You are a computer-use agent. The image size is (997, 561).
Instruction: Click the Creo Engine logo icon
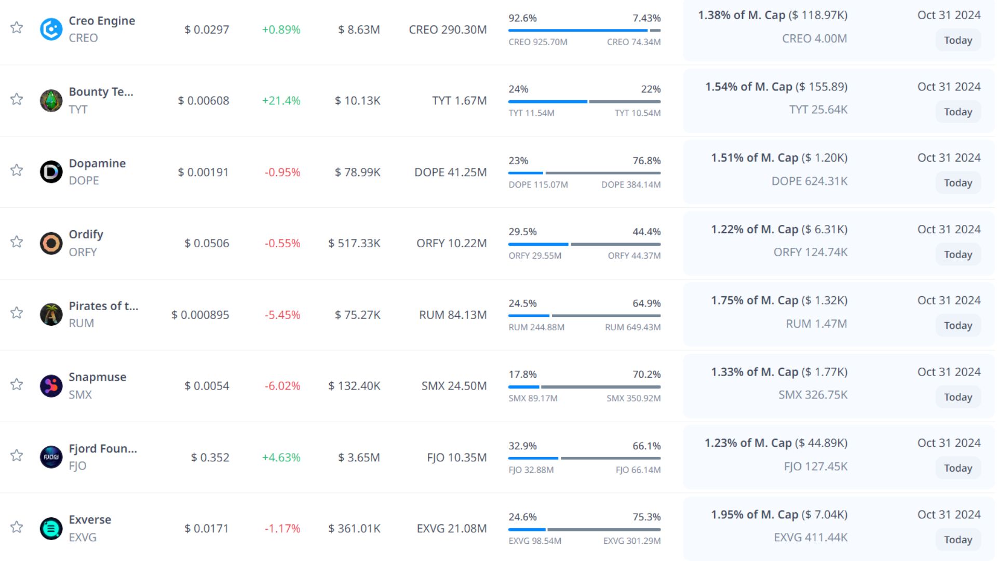point(51,29)
